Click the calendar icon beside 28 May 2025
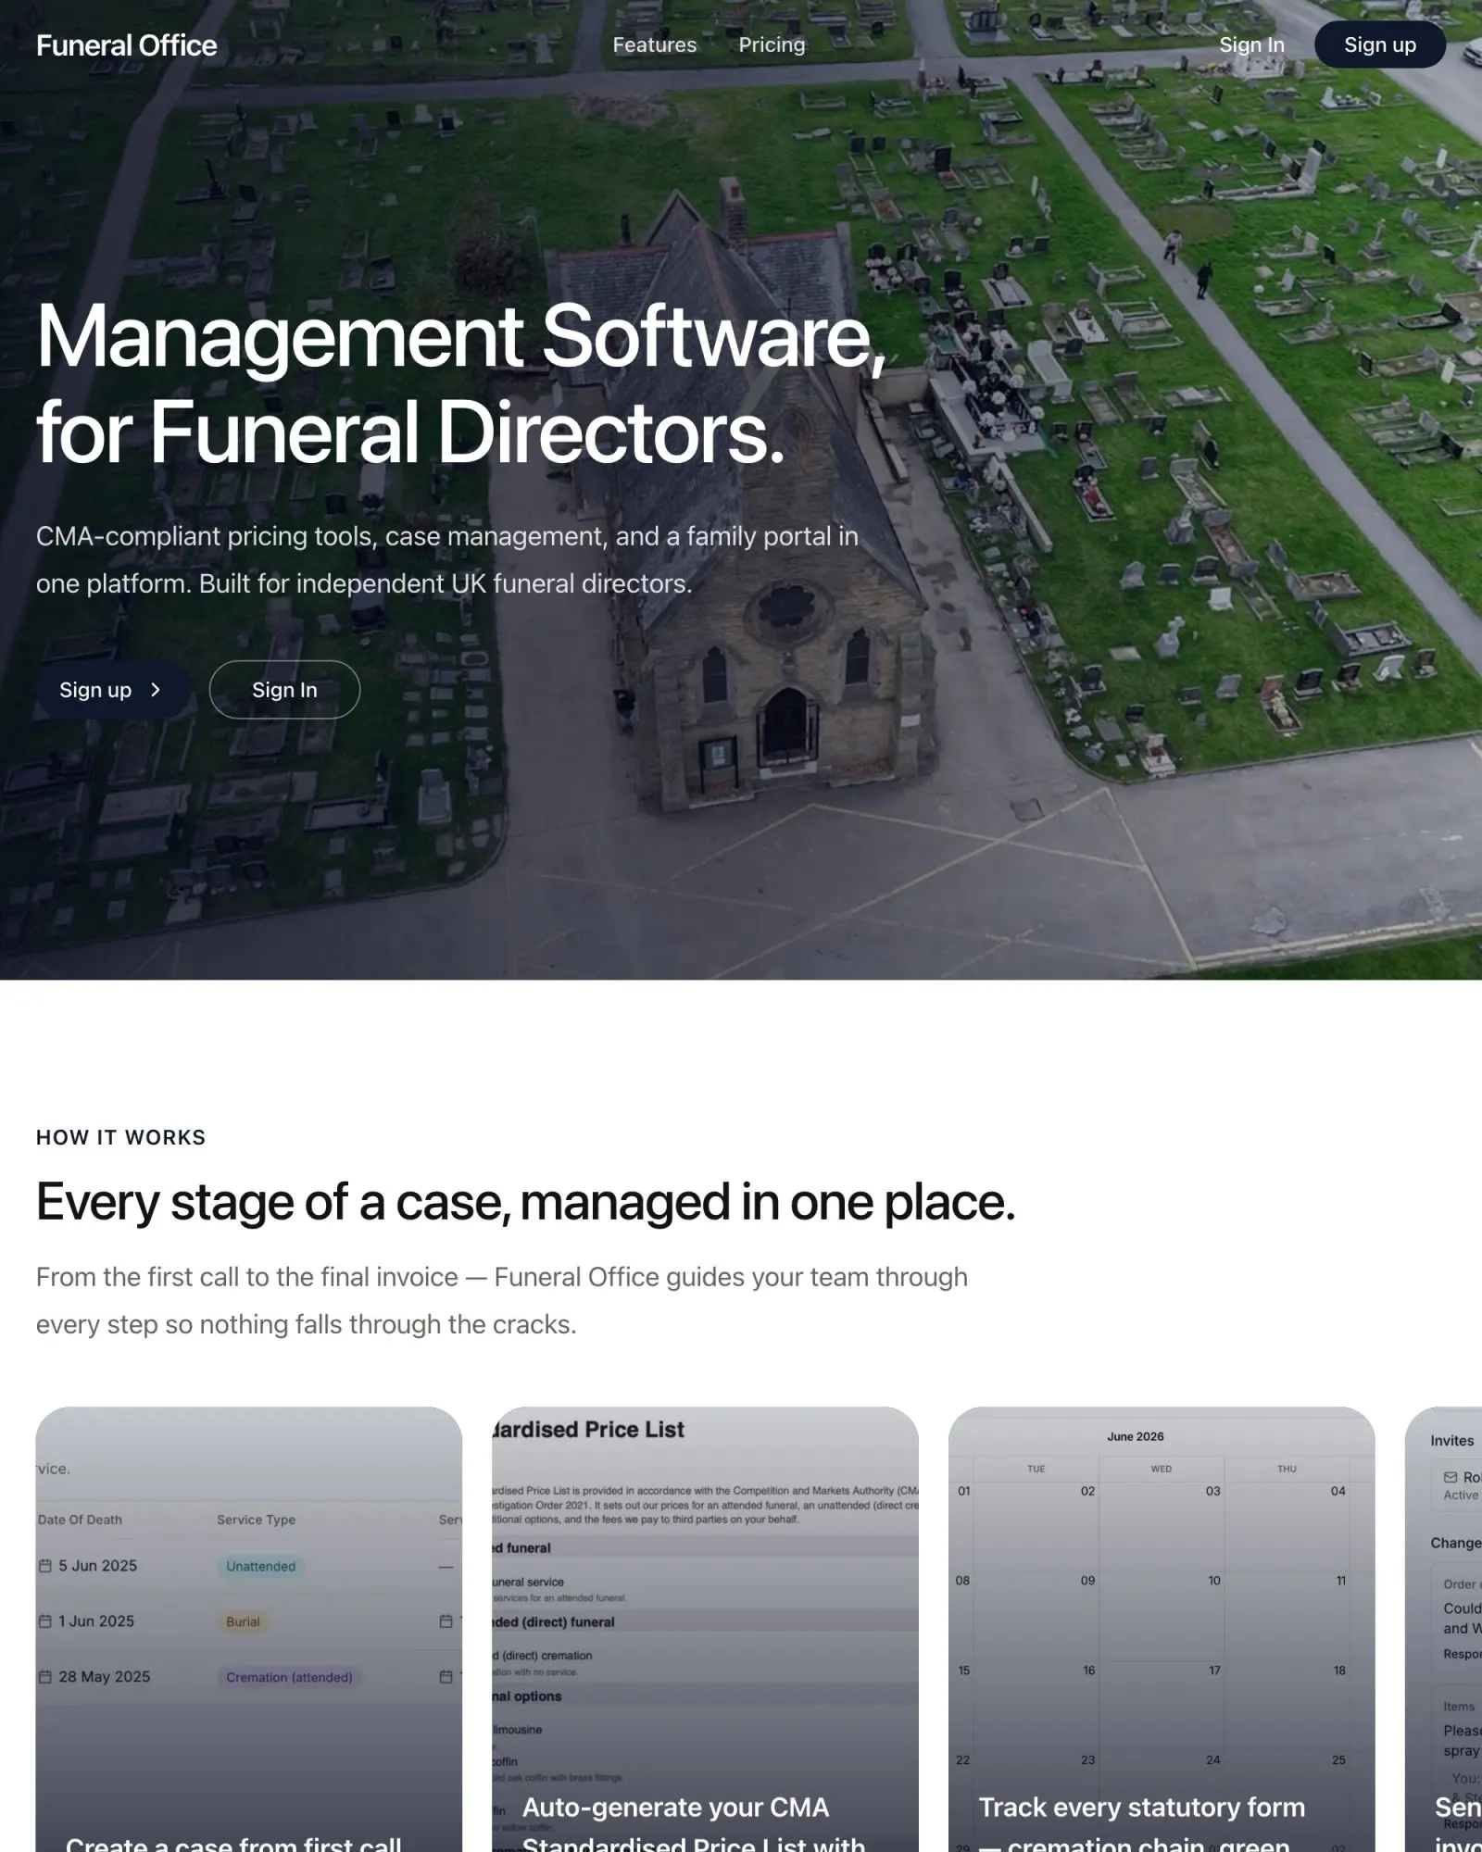 [44, 1677]
